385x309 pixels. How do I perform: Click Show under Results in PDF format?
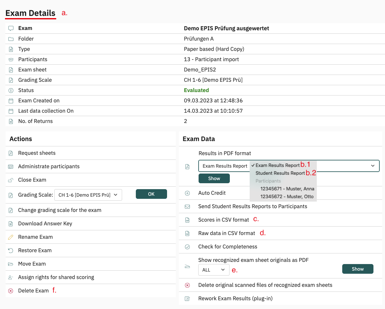tap(214, 179)
